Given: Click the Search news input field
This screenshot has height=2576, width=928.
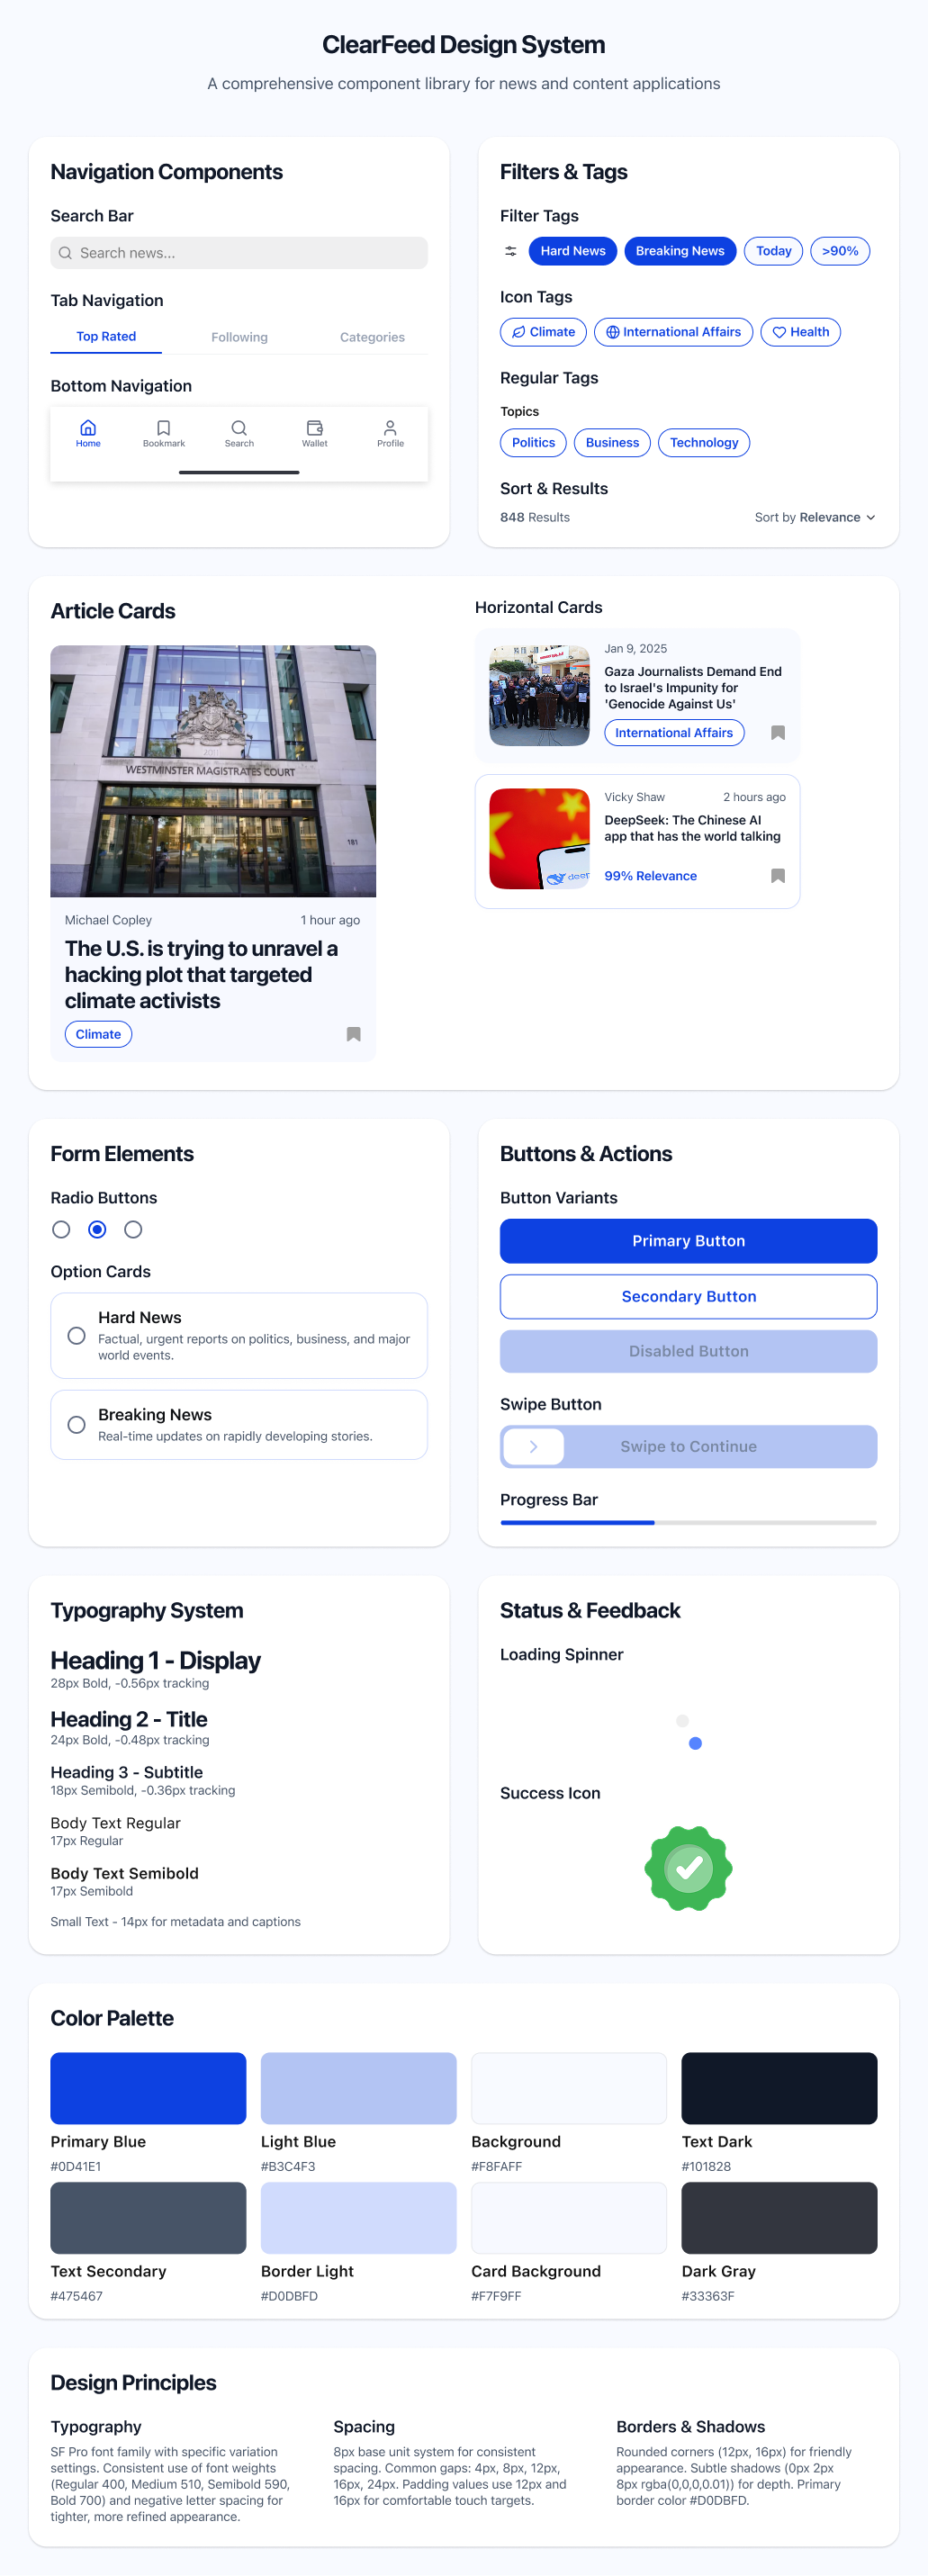Looking at the screenshot, I should (239, 253).
